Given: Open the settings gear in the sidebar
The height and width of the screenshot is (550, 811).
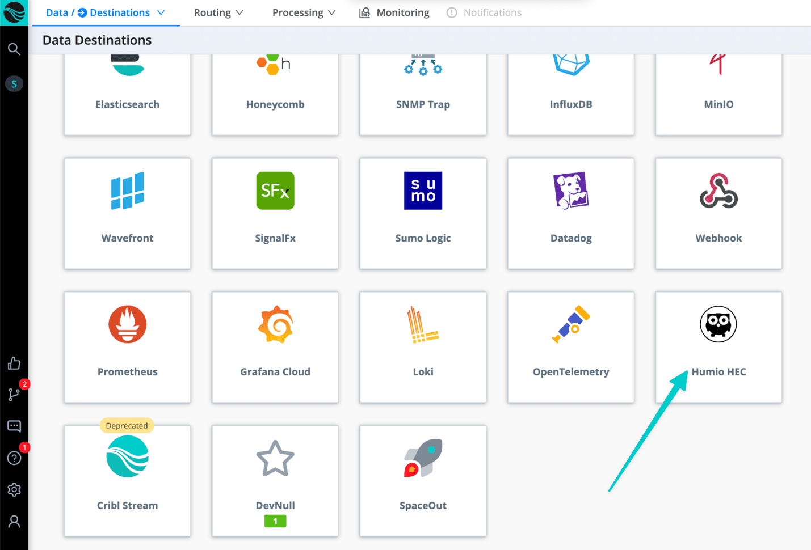Looking at the screenshot, I should (x=14, y=490).
